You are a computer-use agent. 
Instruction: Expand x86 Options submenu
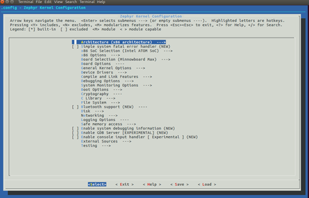[100, 55]
